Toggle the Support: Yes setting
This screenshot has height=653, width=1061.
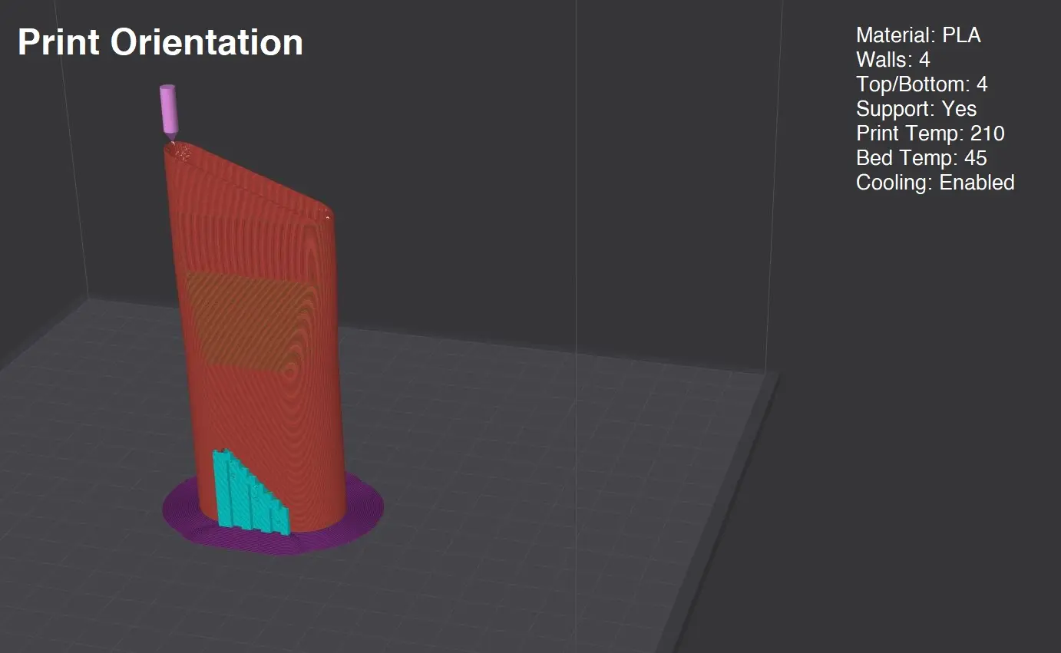[x=916, y=109]
